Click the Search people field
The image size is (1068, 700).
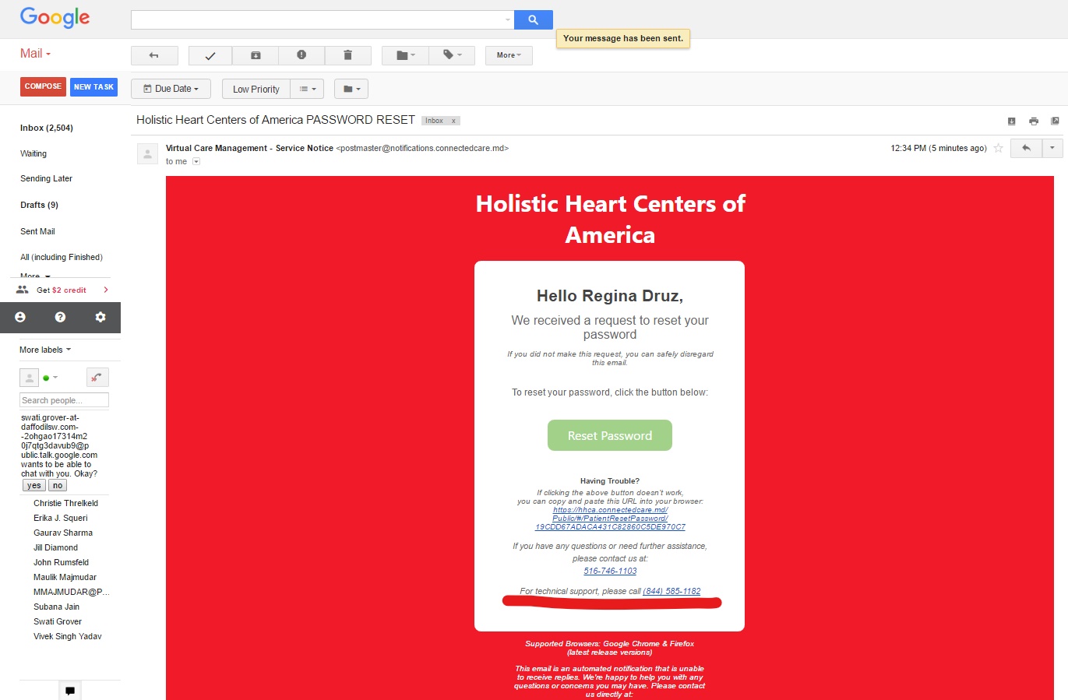(x=64, y=400)
